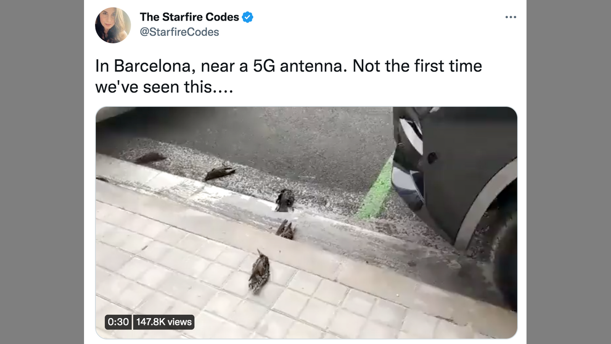611x344 pixels.
Task: Open The Starfire Codes profile avatar
Action: click(x=113, y=25)
